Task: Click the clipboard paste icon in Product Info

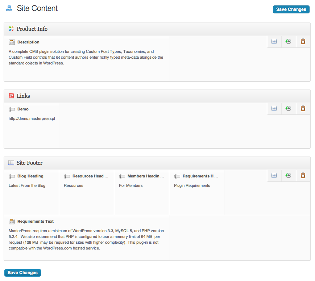Action: coord(303,41)
